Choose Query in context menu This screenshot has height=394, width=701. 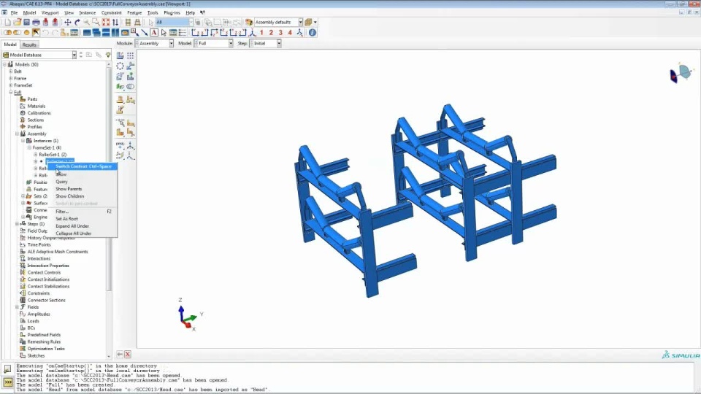coord(83,182)
